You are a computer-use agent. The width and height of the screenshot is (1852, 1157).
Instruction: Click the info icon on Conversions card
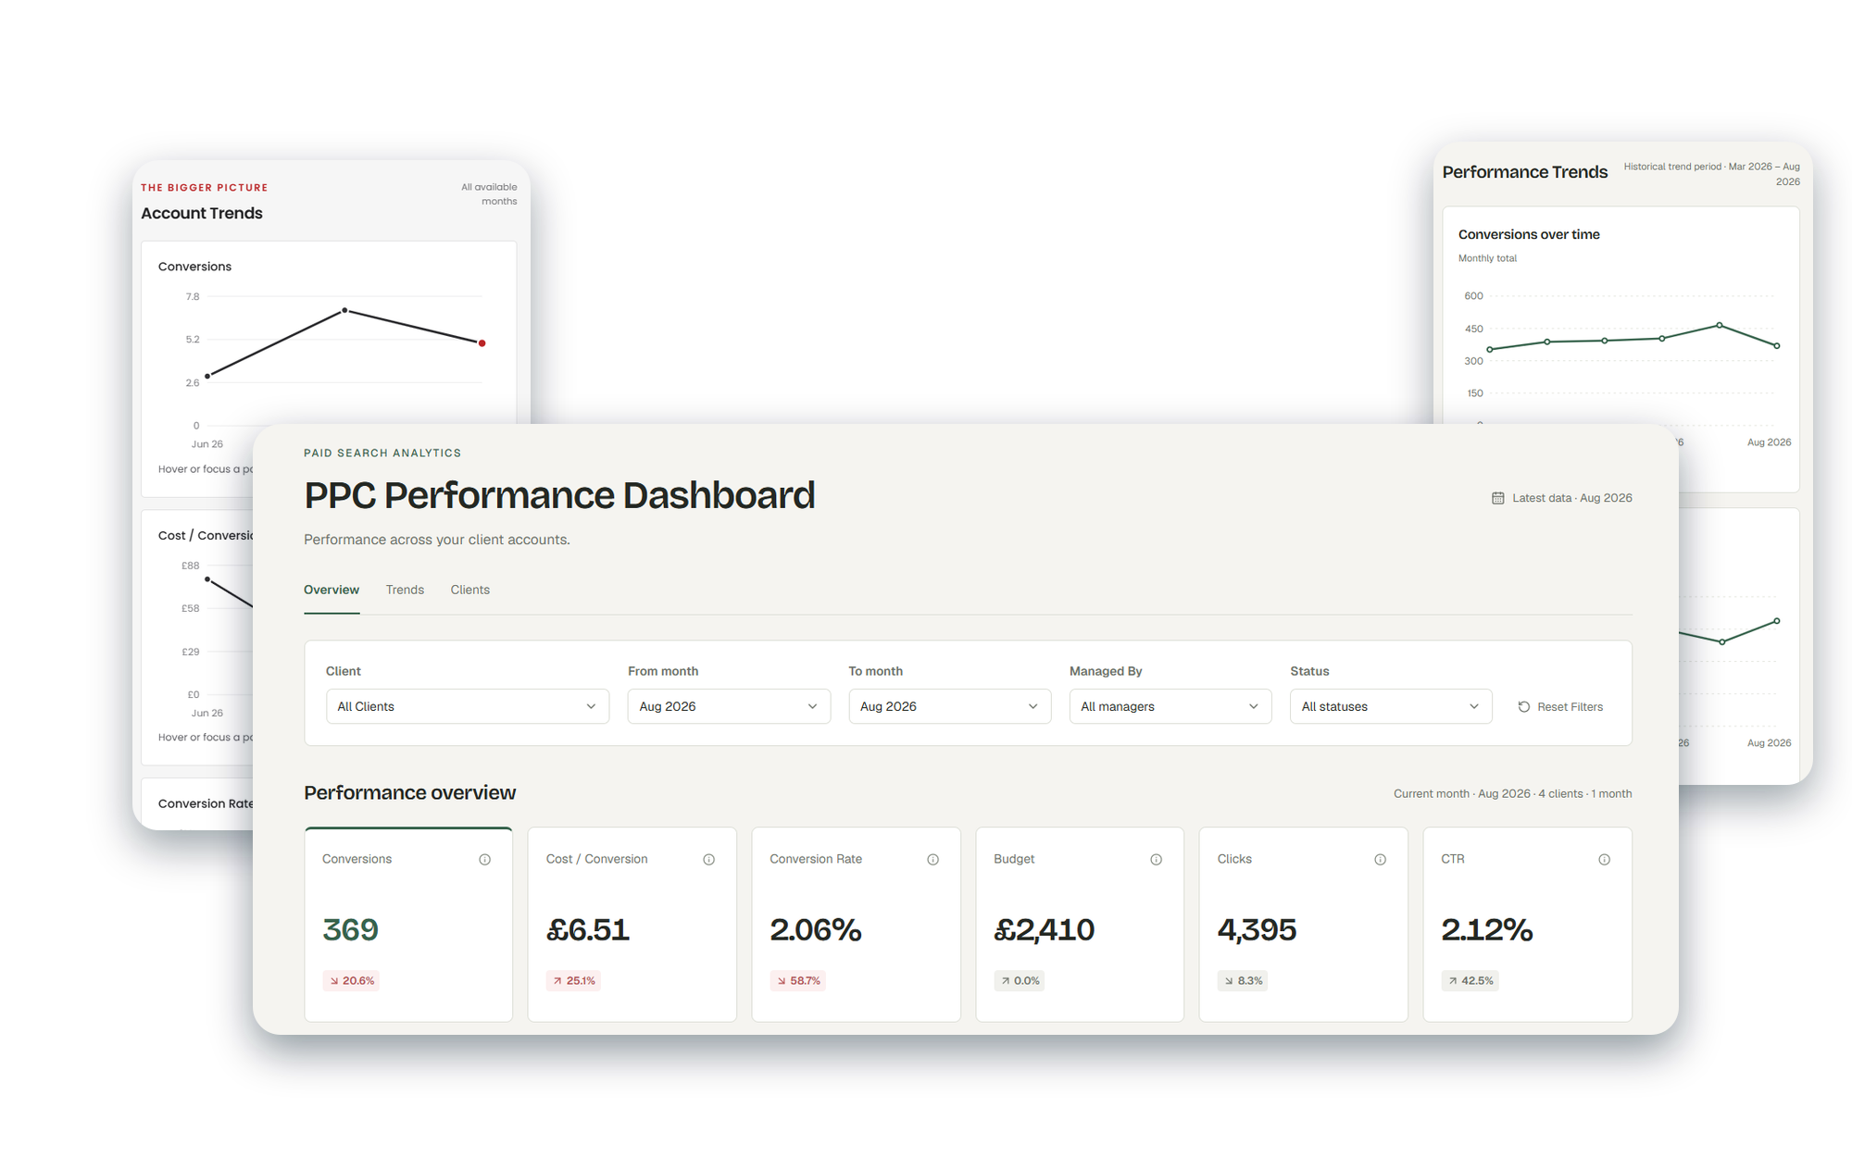tap(484, 859)
